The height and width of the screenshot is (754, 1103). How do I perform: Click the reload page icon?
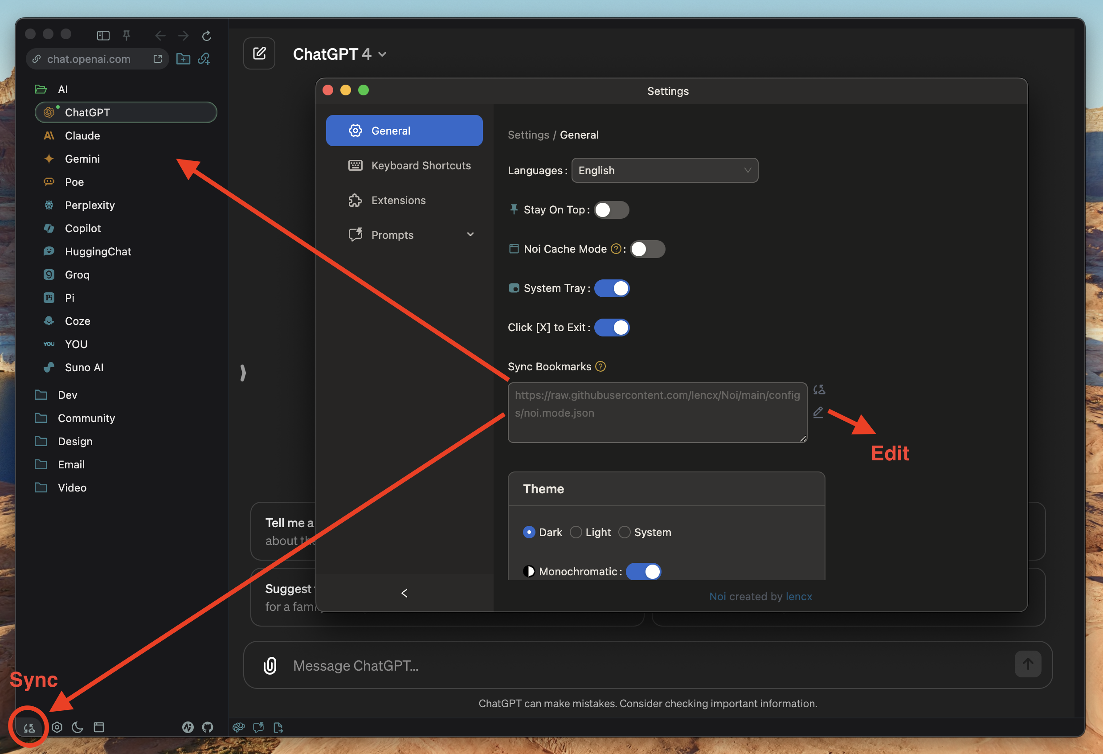206,36
